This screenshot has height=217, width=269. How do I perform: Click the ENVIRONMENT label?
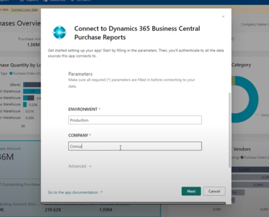(83, 109)
